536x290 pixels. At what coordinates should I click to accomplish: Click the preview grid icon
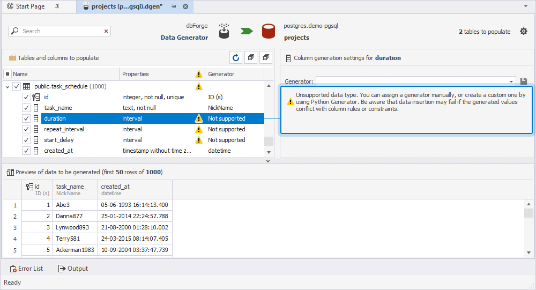click(10, 173)
